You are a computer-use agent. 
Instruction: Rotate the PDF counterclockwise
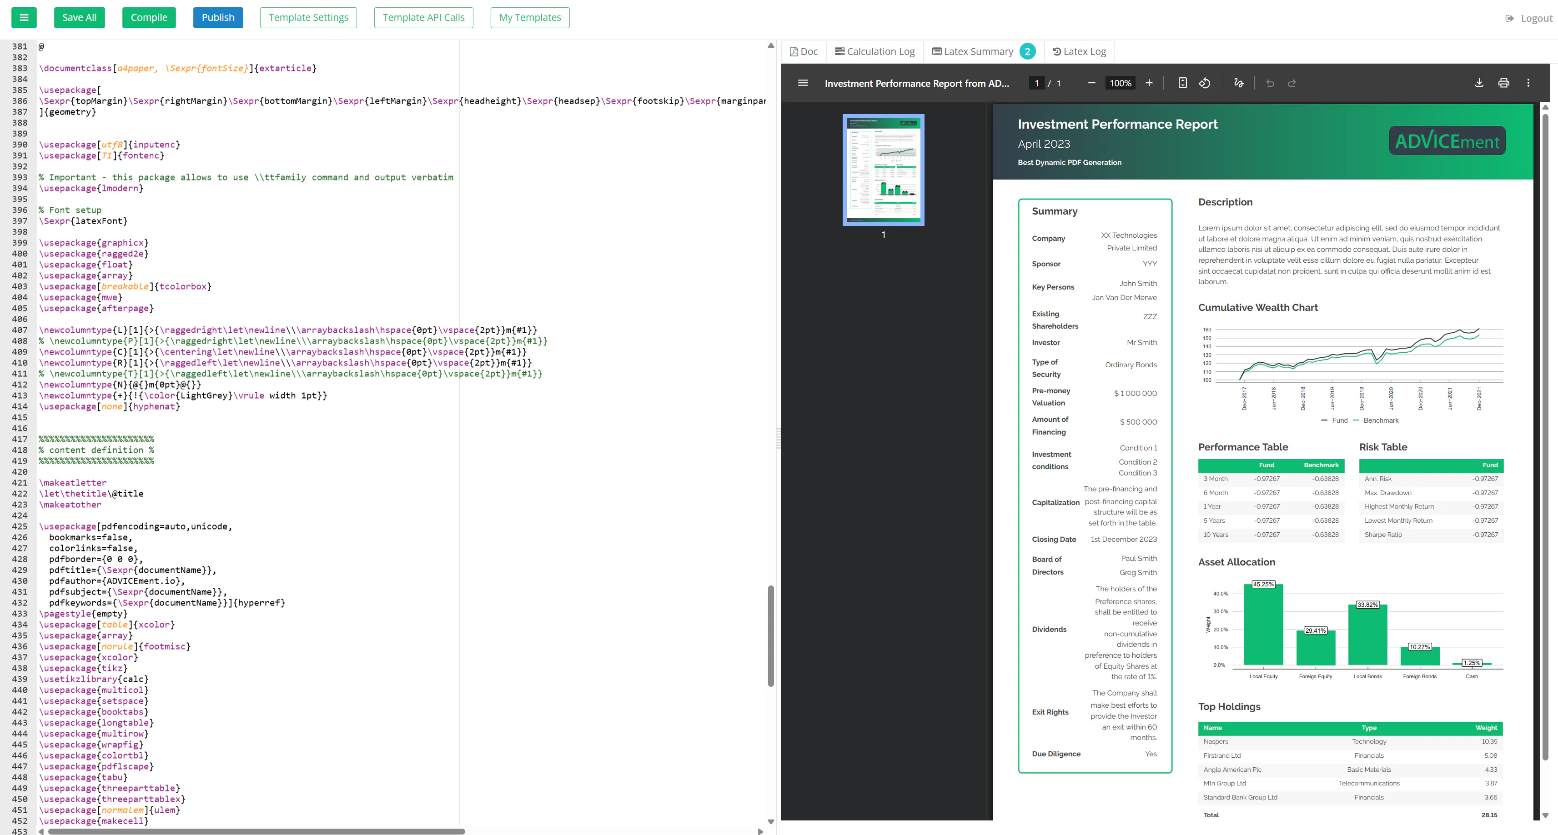click(x=1205, y=83)
